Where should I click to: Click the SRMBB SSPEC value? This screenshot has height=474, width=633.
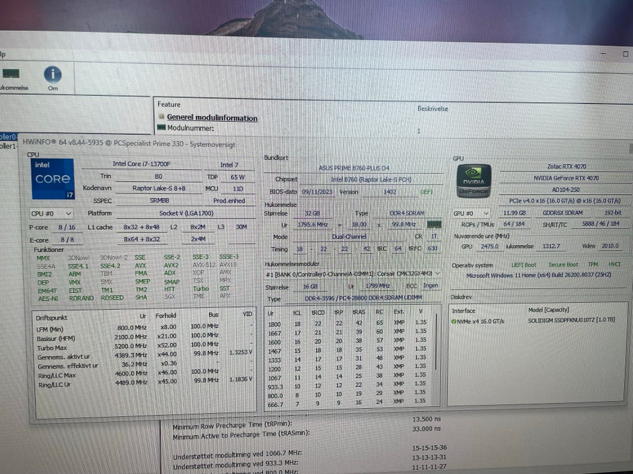tap(159, 200)
